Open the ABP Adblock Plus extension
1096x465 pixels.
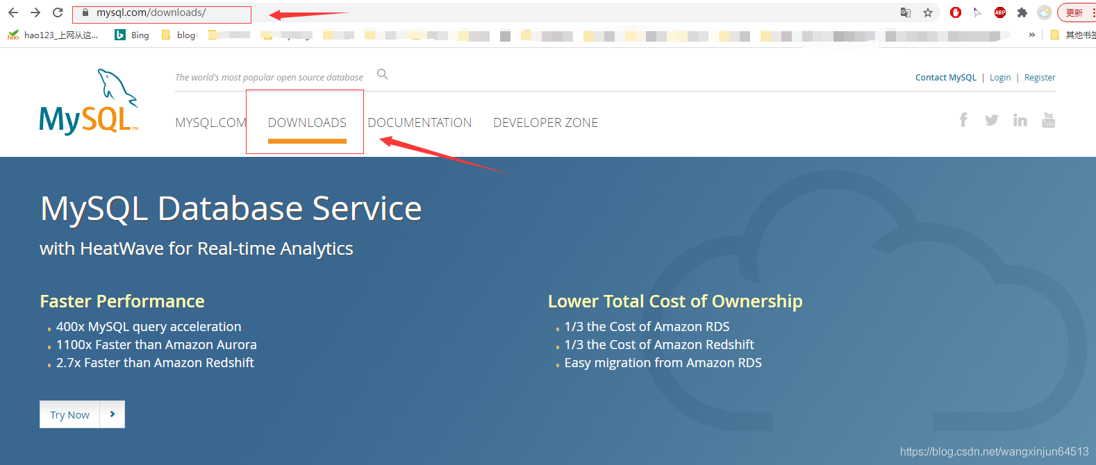coord(1000,12)
